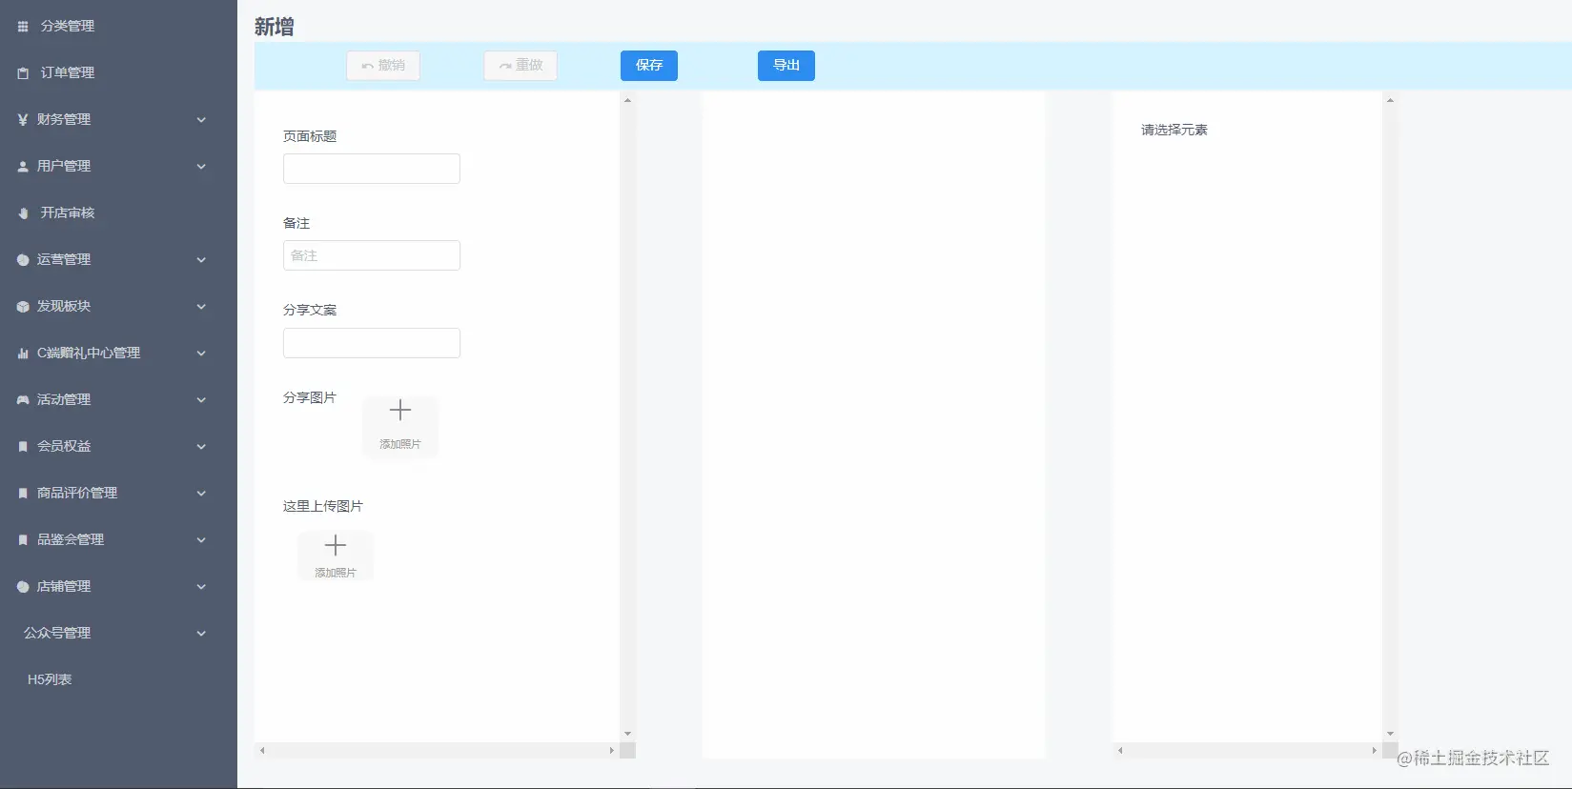Image resolution: width=1572 pixels, height=789 pixels.
Task: Click the plus icon under 这里上传图片
Action: [x=336, y=546]
